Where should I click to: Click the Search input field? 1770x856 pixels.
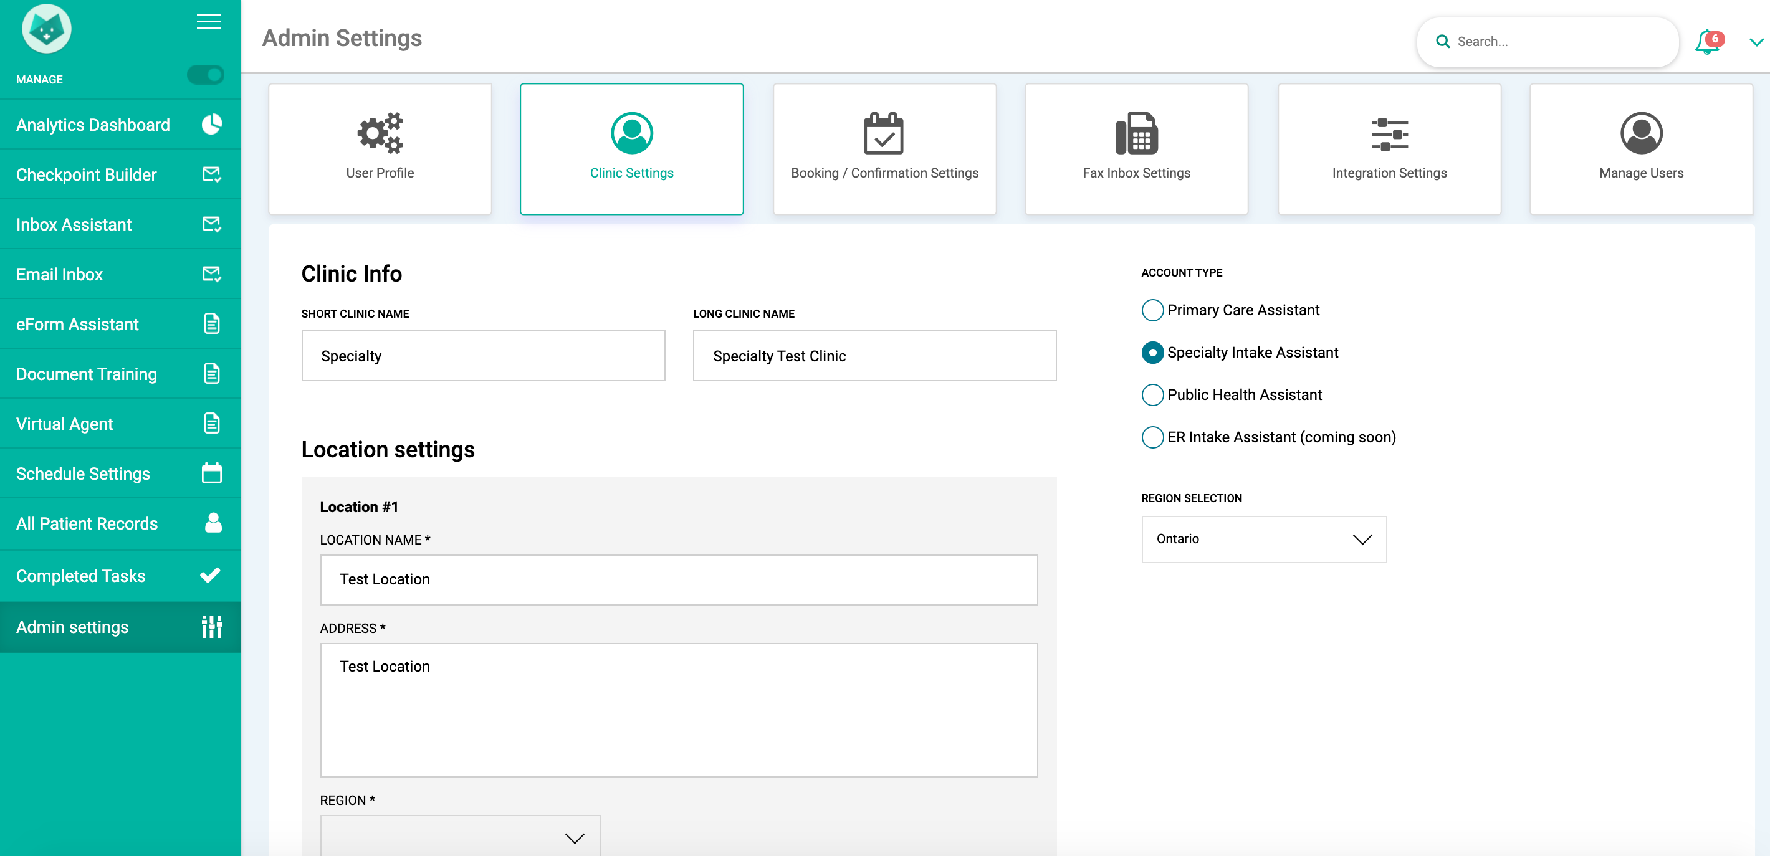(1548, 42)
